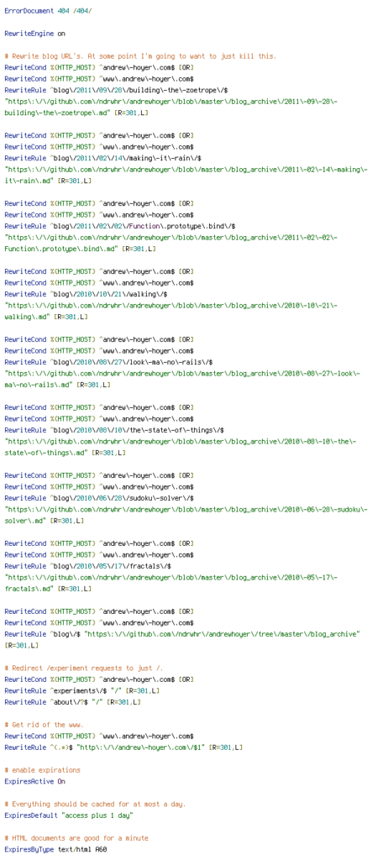Viewport: 378px width, 860px height.
Task: Click the Redirect /experiment requests comment
Action: tap(84, 669)
